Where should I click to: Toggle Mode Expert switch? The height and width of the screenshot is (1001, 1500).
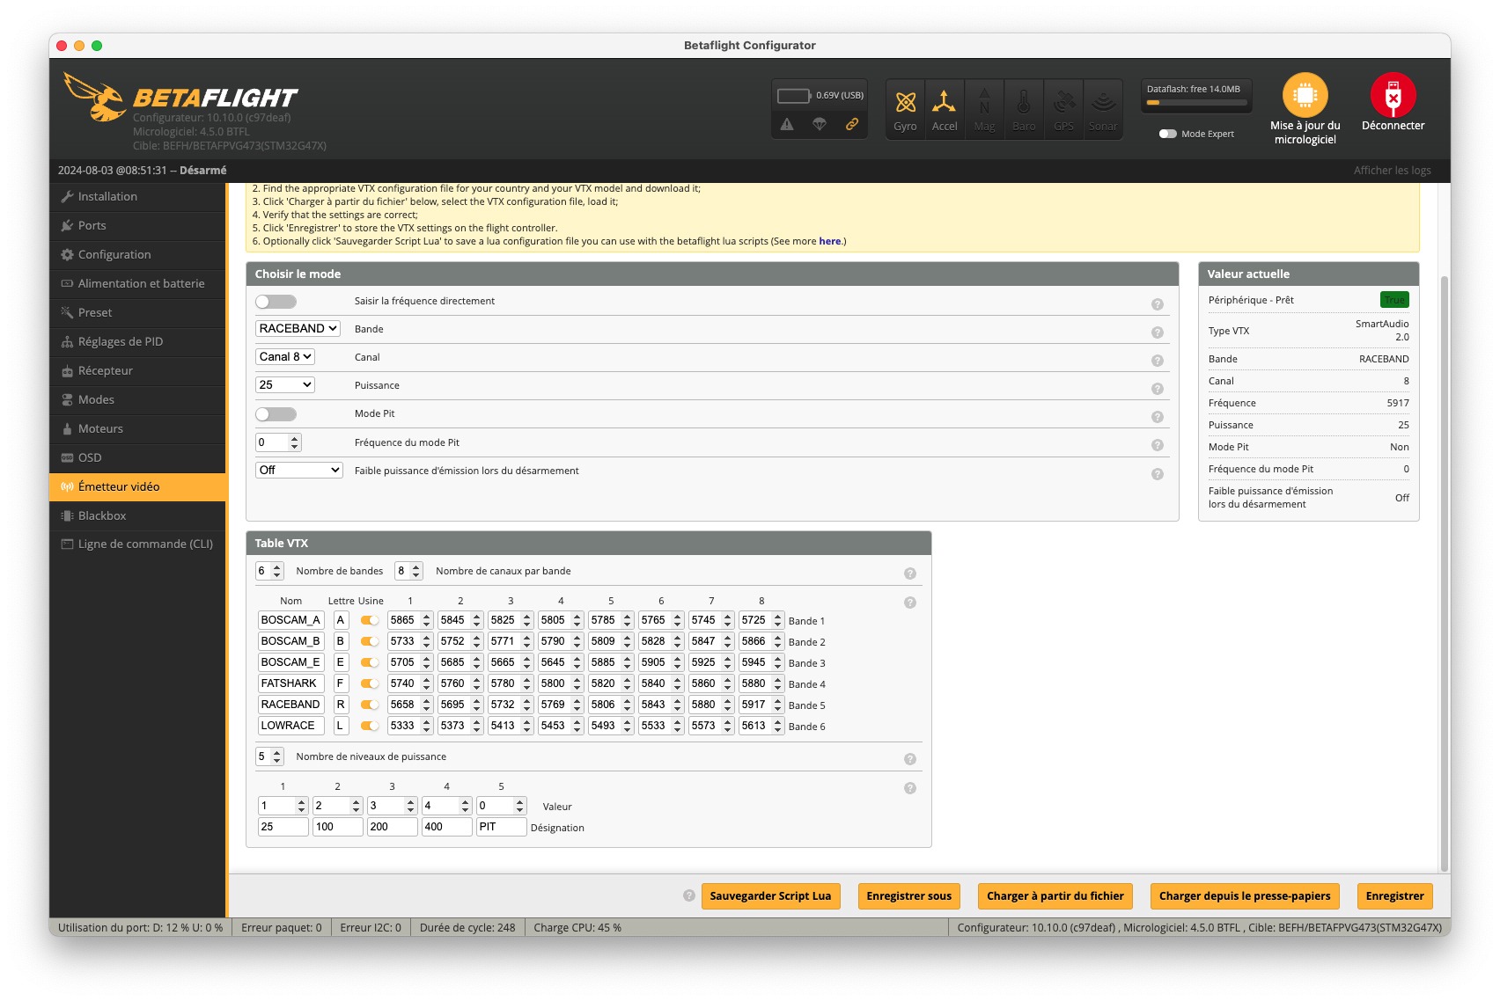pos(1168,134)
